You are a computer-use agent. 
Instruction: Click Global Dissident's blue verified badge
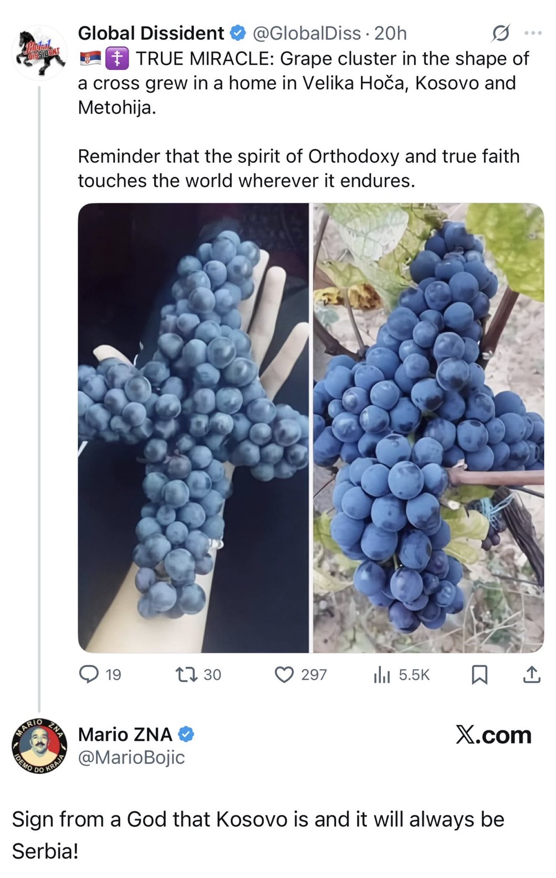click(x=238, y=33)
